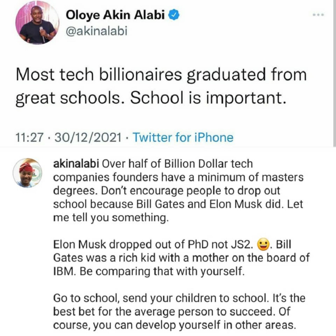Open the "Oloye Akin Alabi" display name
Viewport: 336px width, 336px height.
117,15
